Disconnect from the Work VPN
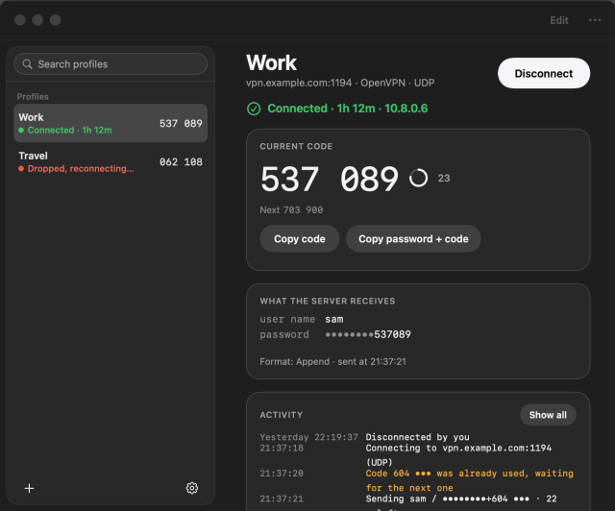Viewport: 615px width, 511px height. pyautogui.click(x=544, y=73)
